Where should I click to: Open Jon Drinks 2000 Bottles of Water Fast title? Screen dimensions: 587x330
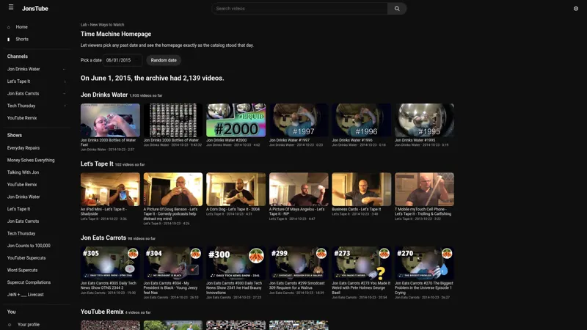pyautogui.click(x=108, y=142)
